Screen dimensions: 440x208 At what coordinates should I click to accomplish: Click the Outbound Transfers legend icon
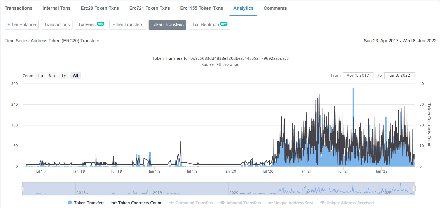click(171, 203)
